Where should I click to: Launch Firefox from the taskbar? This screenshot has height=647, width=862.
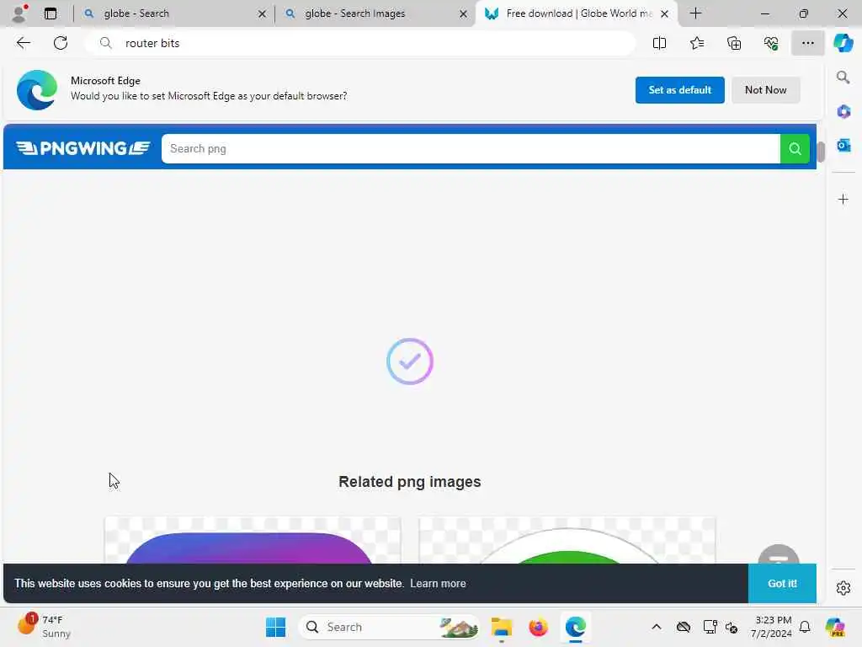point(538,627)
